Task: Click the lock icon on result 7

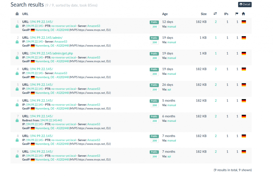Action: click(17, 120)
